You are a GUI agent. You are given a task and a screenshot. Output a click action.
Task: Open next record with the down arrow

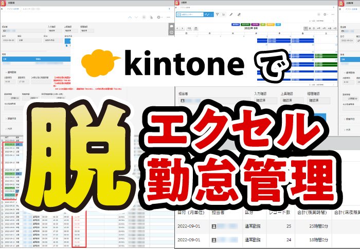tap(136, 17)
